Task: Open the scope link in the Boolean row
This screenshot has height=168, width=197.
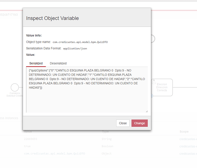Action: 188,146
